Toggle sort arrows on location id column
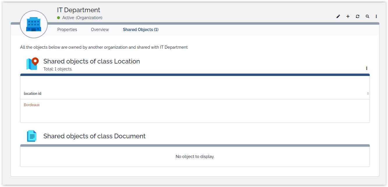This screenshot has height=187, width=388. point(368,93)
